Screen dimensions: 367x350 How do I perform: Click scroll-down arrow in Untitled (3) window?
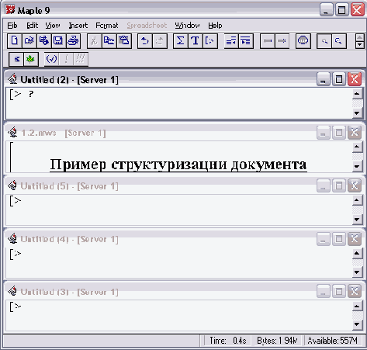coord(357,324)
